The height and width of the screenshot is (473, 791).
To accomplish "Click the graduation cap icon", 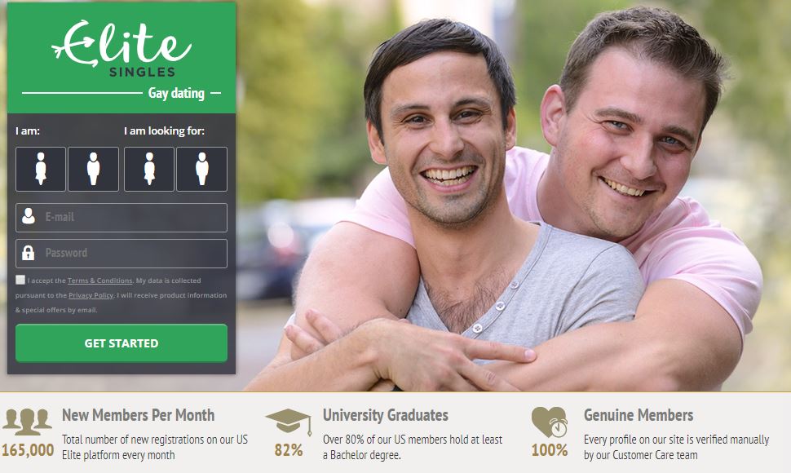I will [x=289, y=422].
